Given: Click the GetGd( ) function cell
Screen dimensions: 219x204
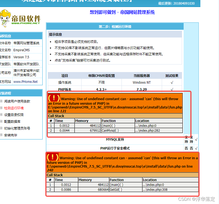Looking at the screenshot, I should point(126,189).
